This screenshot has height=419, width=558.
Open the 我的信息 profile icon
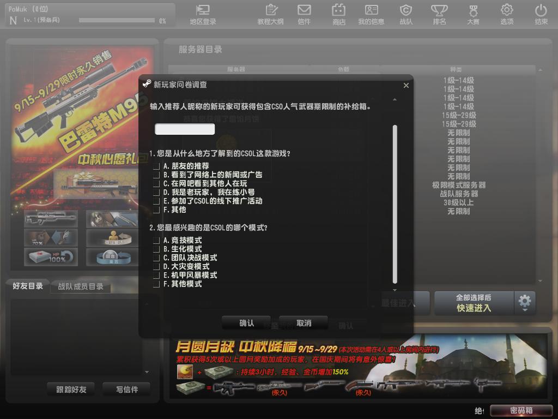coord(371,14)
